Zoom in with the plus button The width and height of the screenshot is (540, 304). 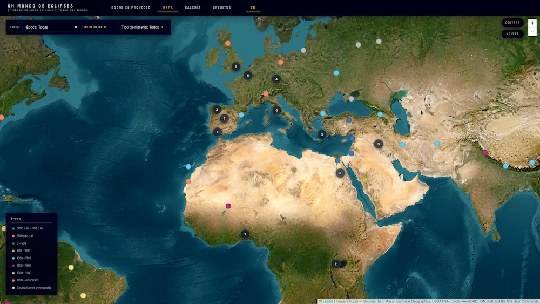(x=532, y=23)
